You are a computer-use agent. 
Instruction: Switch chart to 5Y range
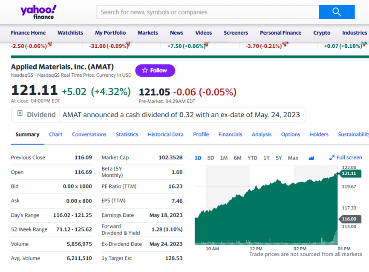pyautogui.click(x=279, y=158)
